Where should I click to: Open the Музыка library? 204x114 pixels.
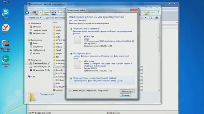(35, 54)
